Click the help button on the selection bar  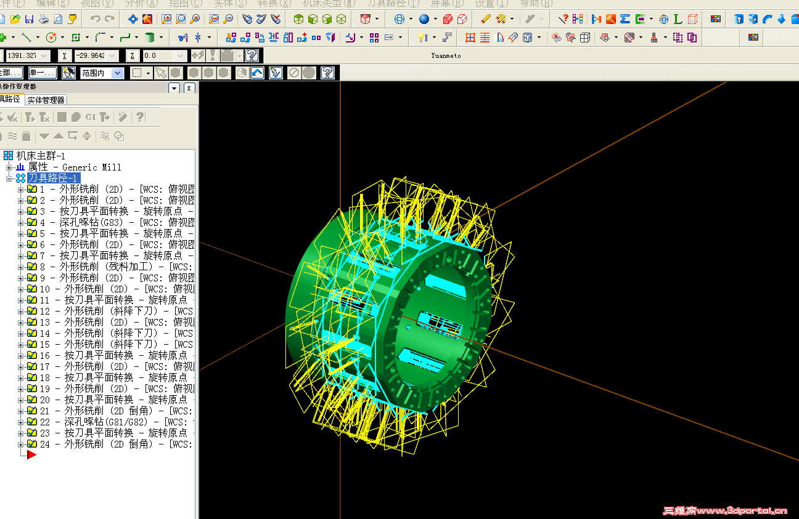327,73
